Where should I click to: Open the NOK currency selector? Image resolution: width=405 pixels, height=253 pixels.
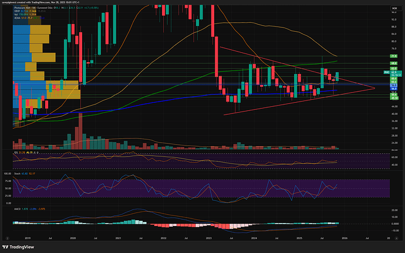[394, 9]
